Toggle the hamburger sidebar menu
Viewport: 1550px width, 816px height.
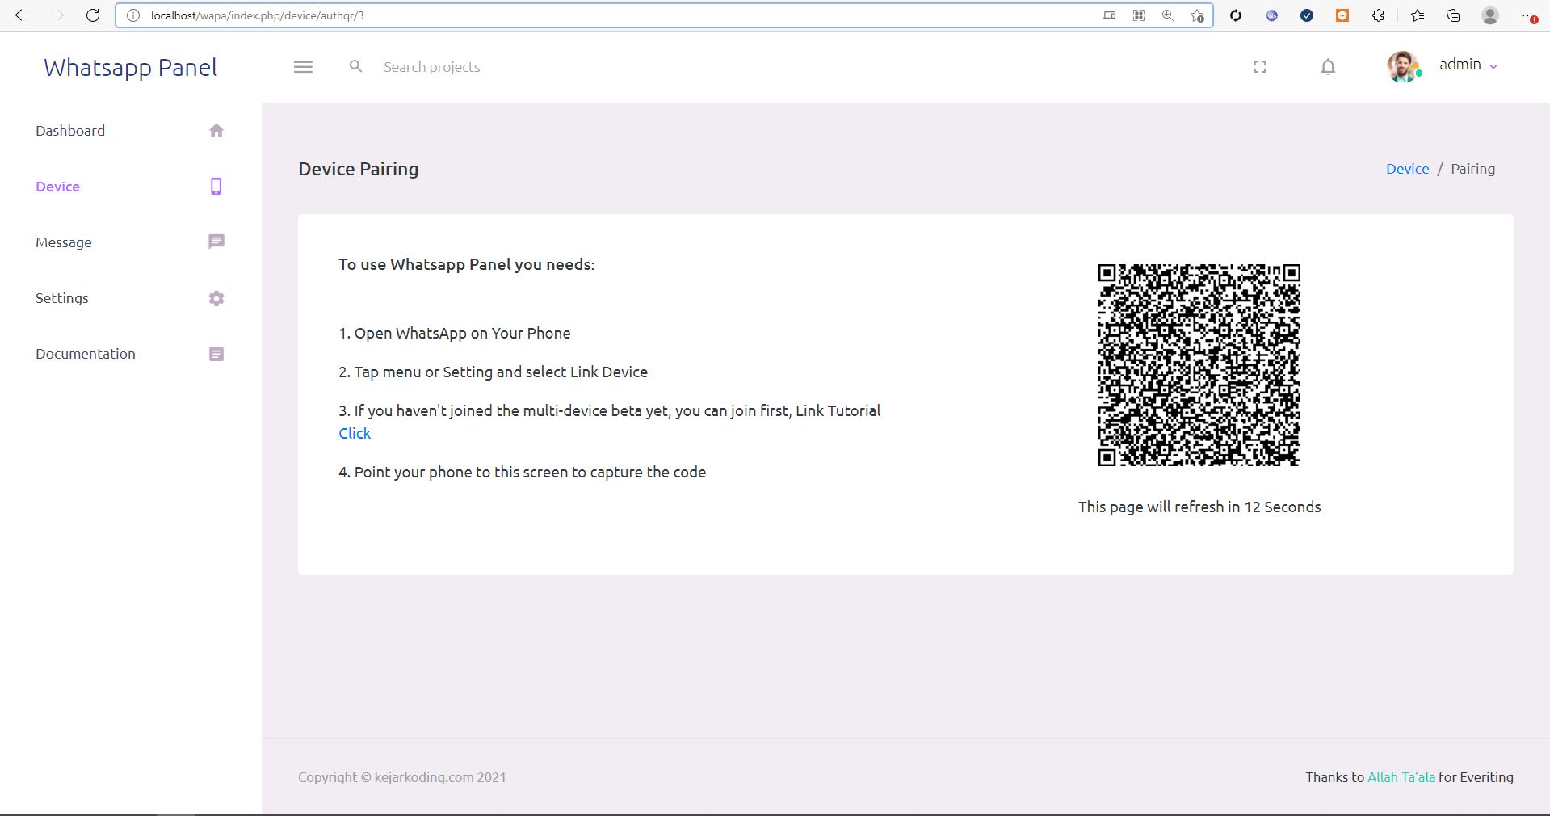coord(303,67)
